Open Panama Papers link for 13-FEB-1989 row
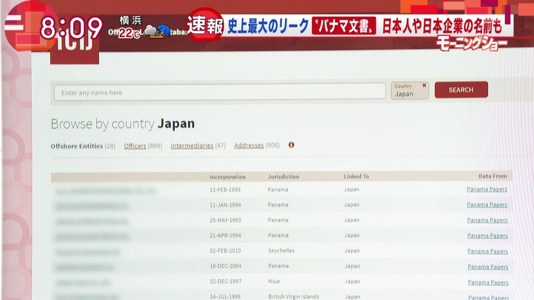The image size is (534, 300). (x=487, y=189)
